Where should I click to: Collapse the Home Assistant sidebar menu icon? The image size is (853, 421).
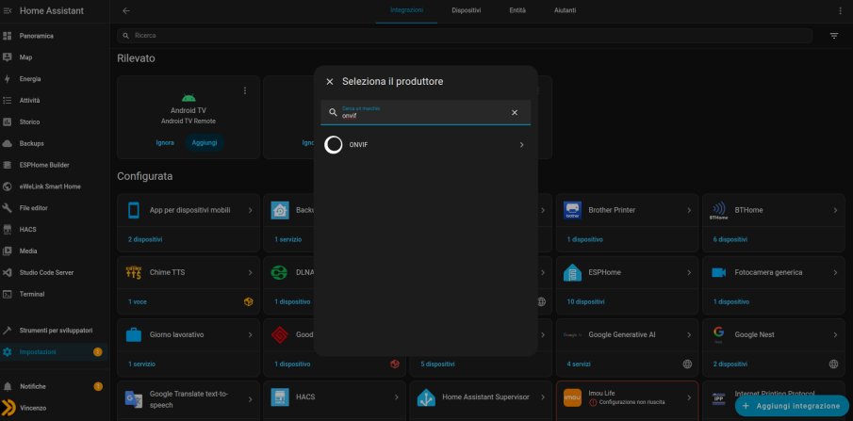coord(8,11)
